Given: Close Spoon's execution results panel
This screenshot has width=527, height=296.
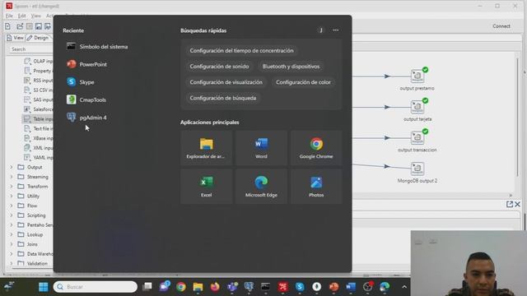Looking at the screenshot, I should [x=517, y=204].
